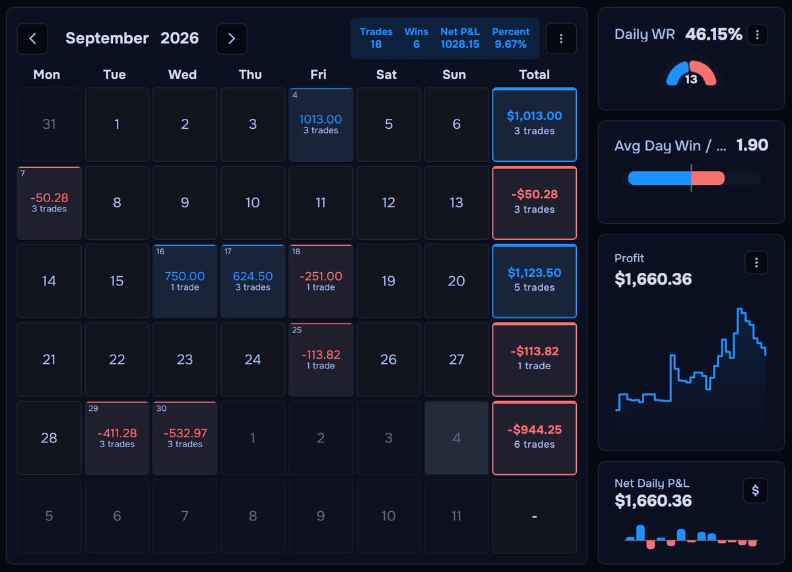Image resolution: width=792 pixels, height=572 pixels.
Task: Select September 24 day cell
Action: pos(253,359)
